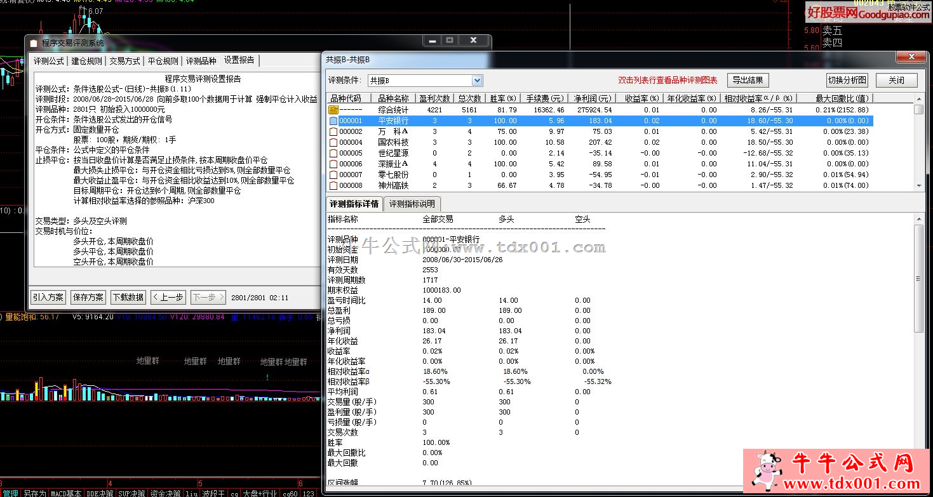933x497 pixels.
Task: Click the document icon for 000001 平安银行
Action: point(333,121)
